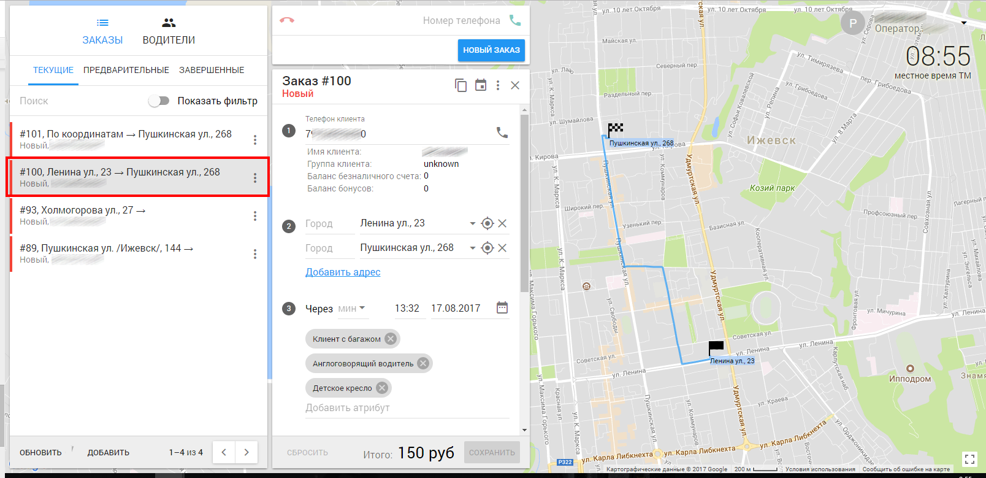The image size is (986, 478).
Task: Open the order calendar schedule icon
Action: pos(481,85)
